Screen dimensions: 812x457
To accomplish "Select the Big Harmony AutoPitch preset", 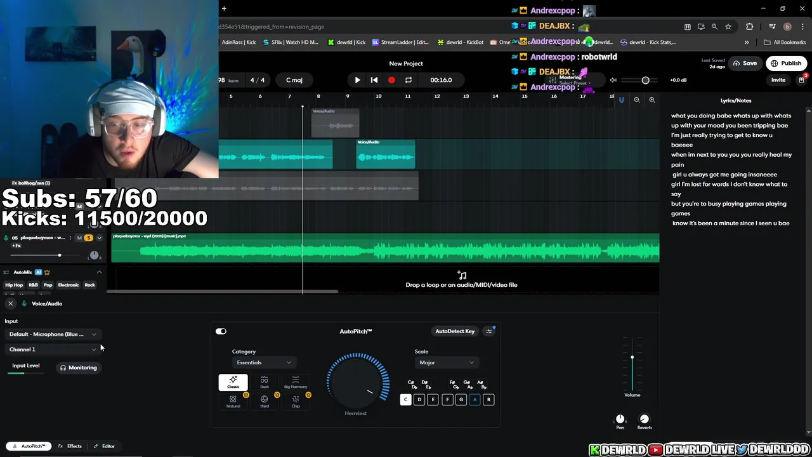I will (x=296, y=382).
